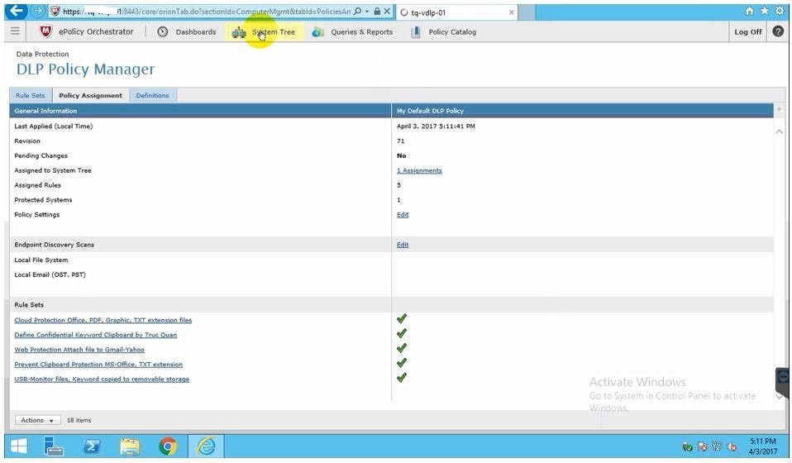Open Queries & Reports icon
The image size is (792, 463).
click(318, 32)
